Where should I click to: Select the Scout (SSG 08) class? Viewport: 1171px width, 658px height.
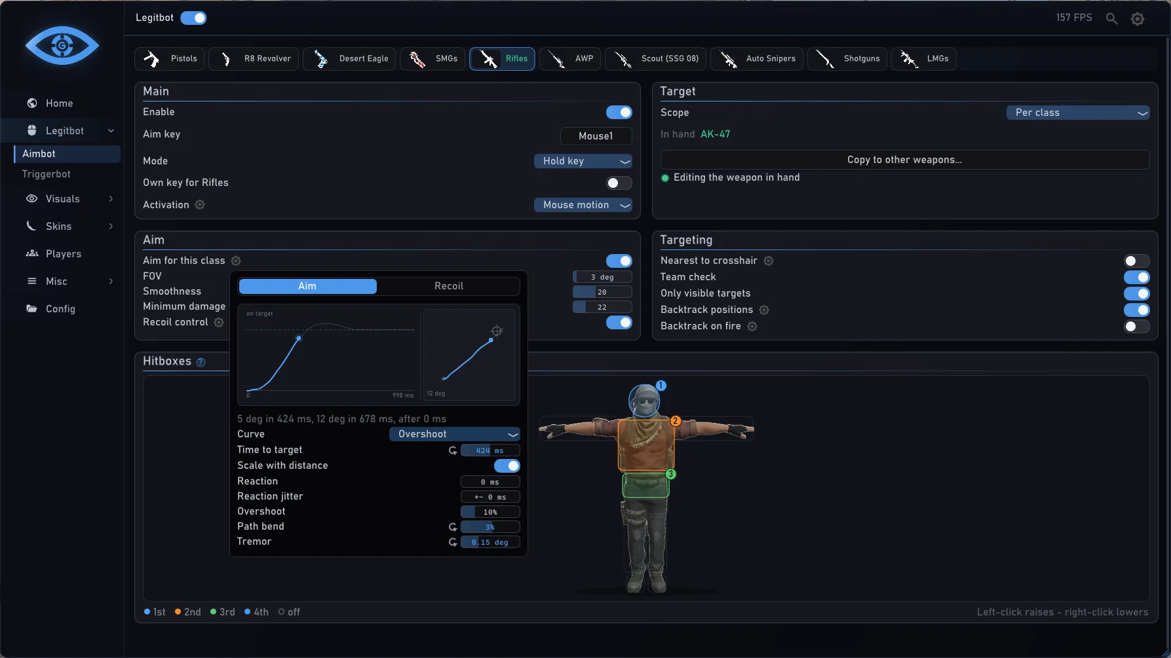click(655, 59)
